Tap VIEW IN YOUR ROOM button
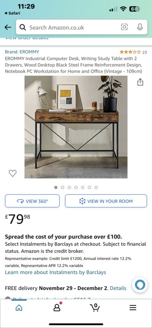This screenshot has height=328, width=152. [x=106, y=201]
